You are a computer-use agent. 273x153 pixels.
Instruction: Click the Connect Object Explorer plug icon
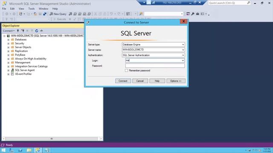point(18,31)
